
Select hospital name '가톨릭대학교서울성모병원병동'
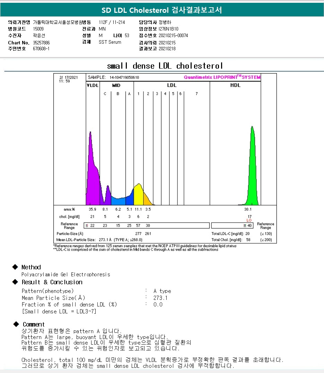[x=62, y=23]
